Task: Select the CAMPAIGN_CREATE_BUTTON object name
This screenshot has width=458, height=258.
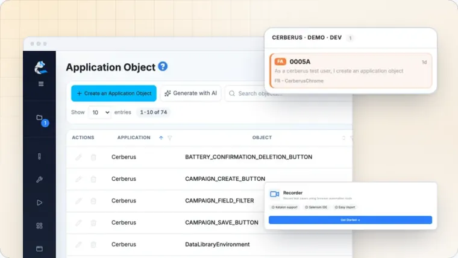Action: (225, 179)
